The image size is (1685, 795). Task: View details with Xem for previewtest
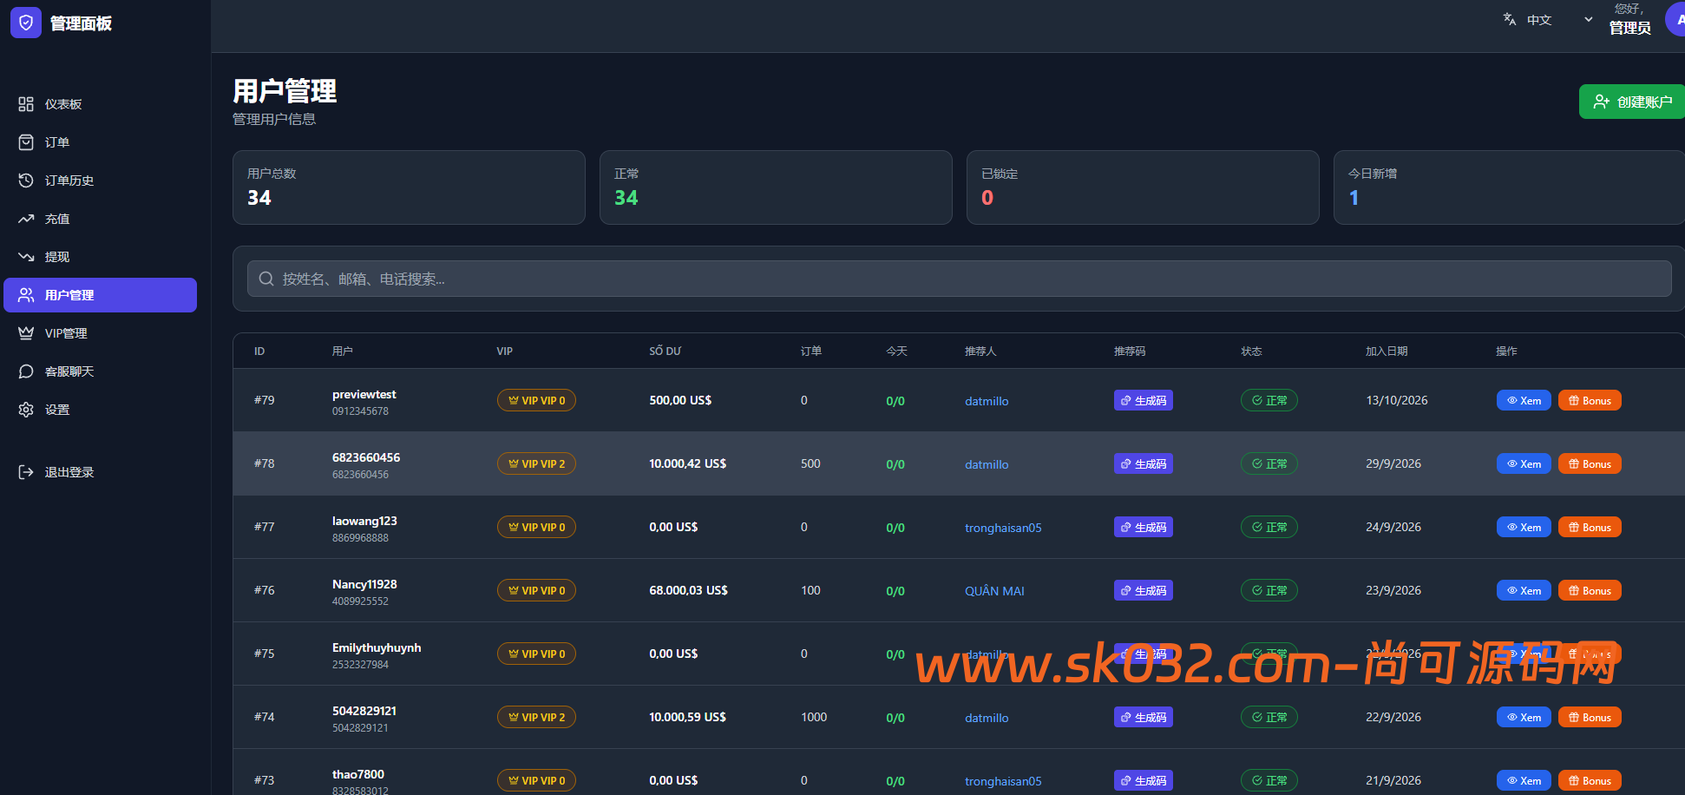[1524, 400]
